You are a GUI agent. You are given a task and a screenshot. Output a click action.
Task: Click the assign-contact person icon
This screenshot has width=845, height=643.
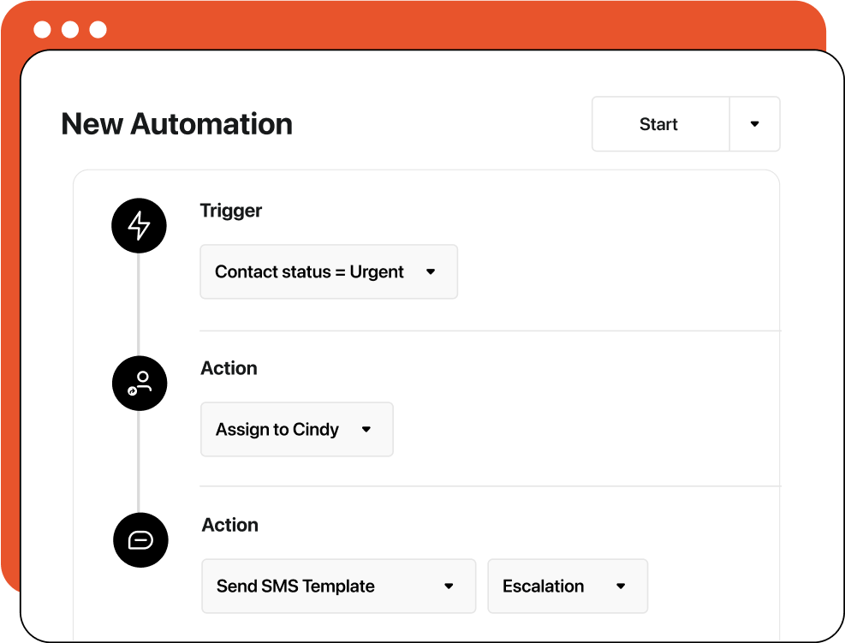point(140,384)
